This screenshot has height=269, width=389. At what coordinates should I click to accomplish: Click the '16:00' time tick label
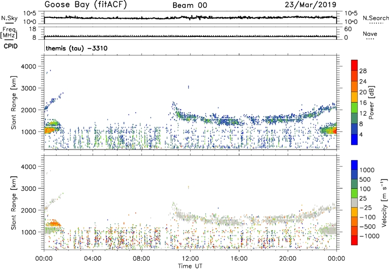(x=239, y=259)
